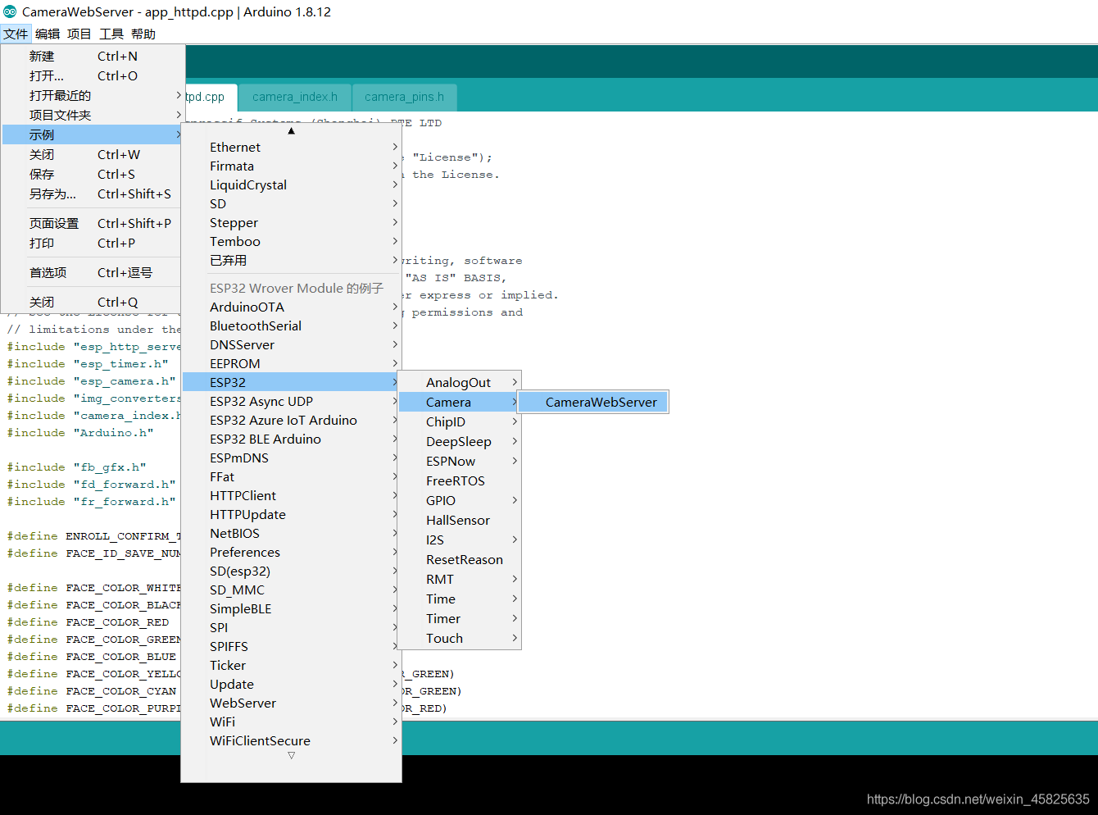Open SPIFFS examples
The width and height of the screenshot is (1098, 815).
point(291,646)
